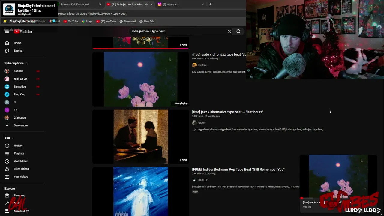
Task: Open more options for 'last hours' video
Action: 330,111
